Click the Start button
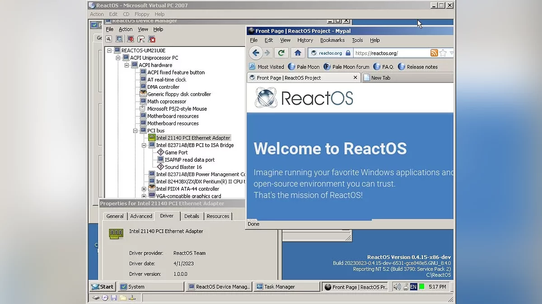Image resolution: width=542 pixels, height=304 pixels. pyautogui.click(x=102, y=286)
